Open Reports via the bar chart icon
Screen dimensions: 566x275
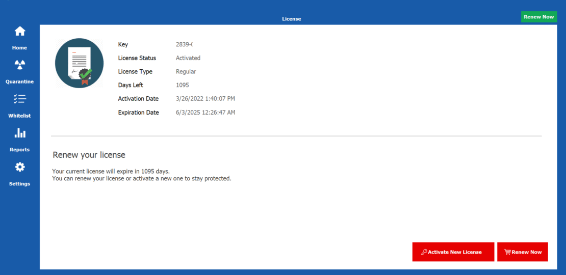pos(20,133)
